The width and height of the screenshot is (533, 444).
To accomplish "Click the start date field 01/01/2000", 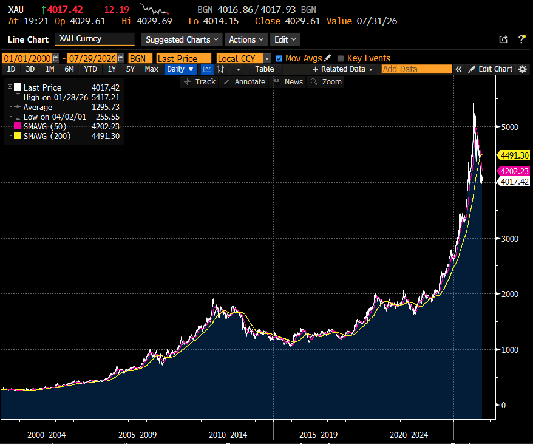I will tap(27, 58).
